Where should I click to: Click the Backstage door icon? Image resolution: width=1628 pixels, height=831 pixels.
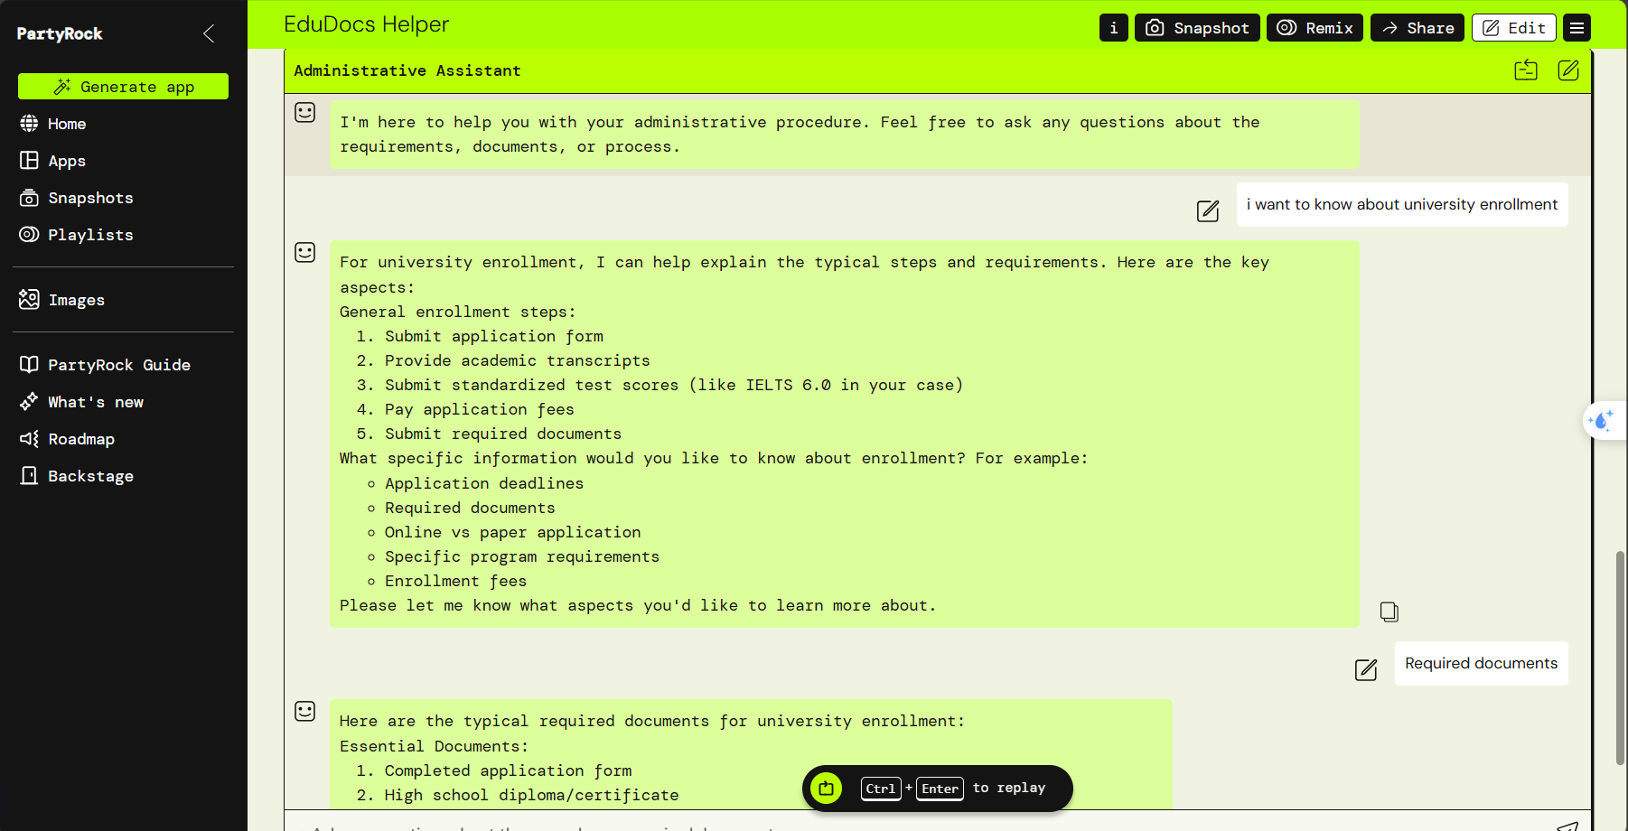tap(29, 476)
